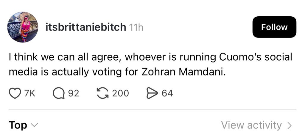
Task: Click the post's first line beginning 'I think'
Action: tap(150, 57)
